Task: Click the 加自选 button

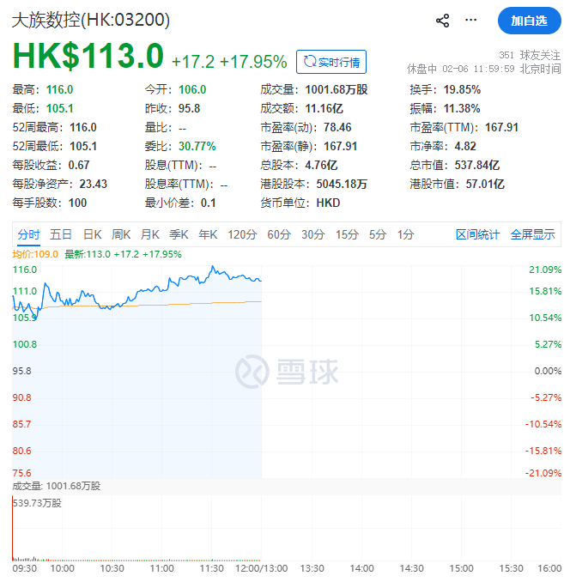Action: (x=529, y=21)
